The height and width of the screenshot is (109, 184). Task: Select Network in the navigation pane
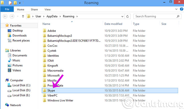(16, 105)
